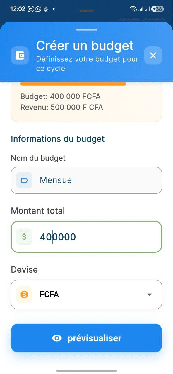Tap the Wi-Fi icon in the status bar
Screen dimensions: 173x374
pyautogui.click(x=133, y=9)
